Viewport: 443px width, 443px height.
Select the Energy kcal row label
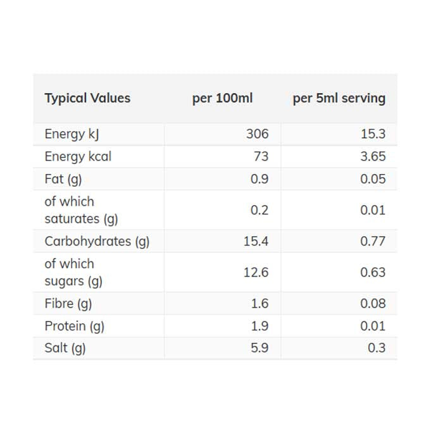[78, 156]
